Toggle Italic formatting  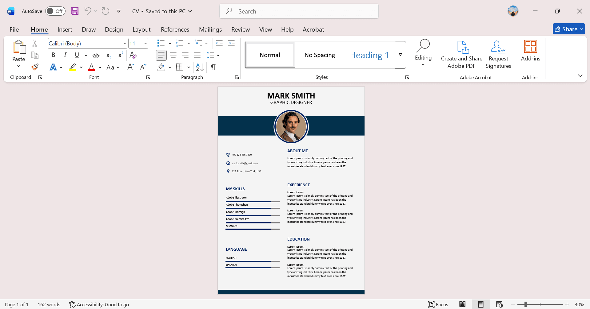point(65,55)
